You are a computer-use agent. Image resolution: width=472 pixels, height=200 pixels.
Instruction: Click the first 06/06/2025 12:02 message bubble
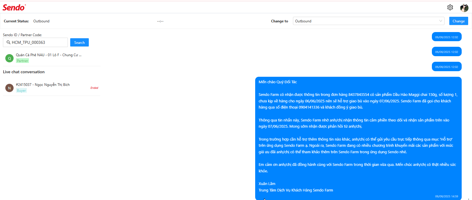click(447, 37)
